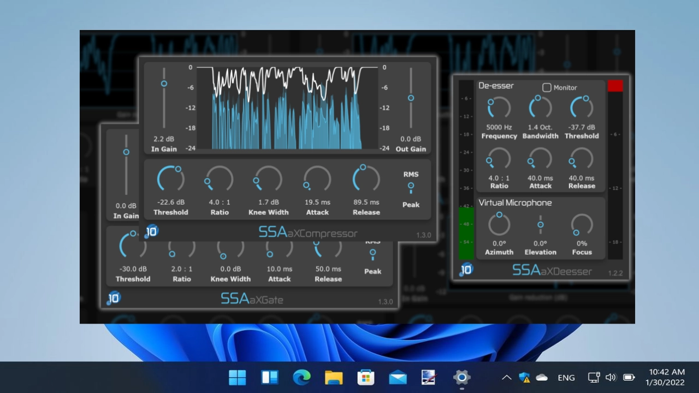Enable the De-esser Monitor checkbox
This screenshot has height=393, width=699.
(x=547, y=87)
